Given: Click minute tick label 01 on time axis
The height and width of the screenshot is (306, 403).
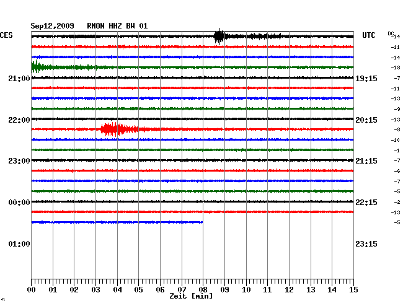Looking at the screenshot, I should [x=53, y=290].
